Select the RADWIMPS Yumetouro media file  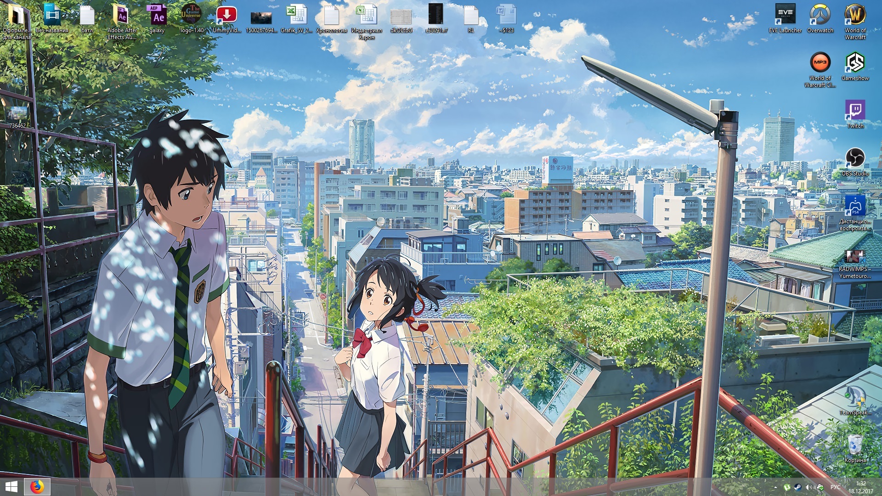pos(855,255)
